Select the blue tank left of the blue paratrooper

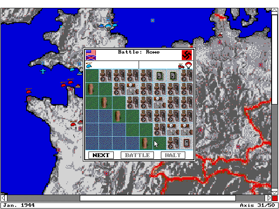coord(101,26)
